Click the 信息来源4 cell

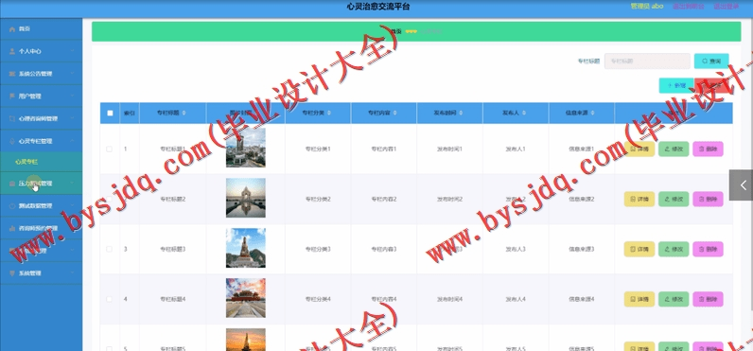tap(582, 299)
